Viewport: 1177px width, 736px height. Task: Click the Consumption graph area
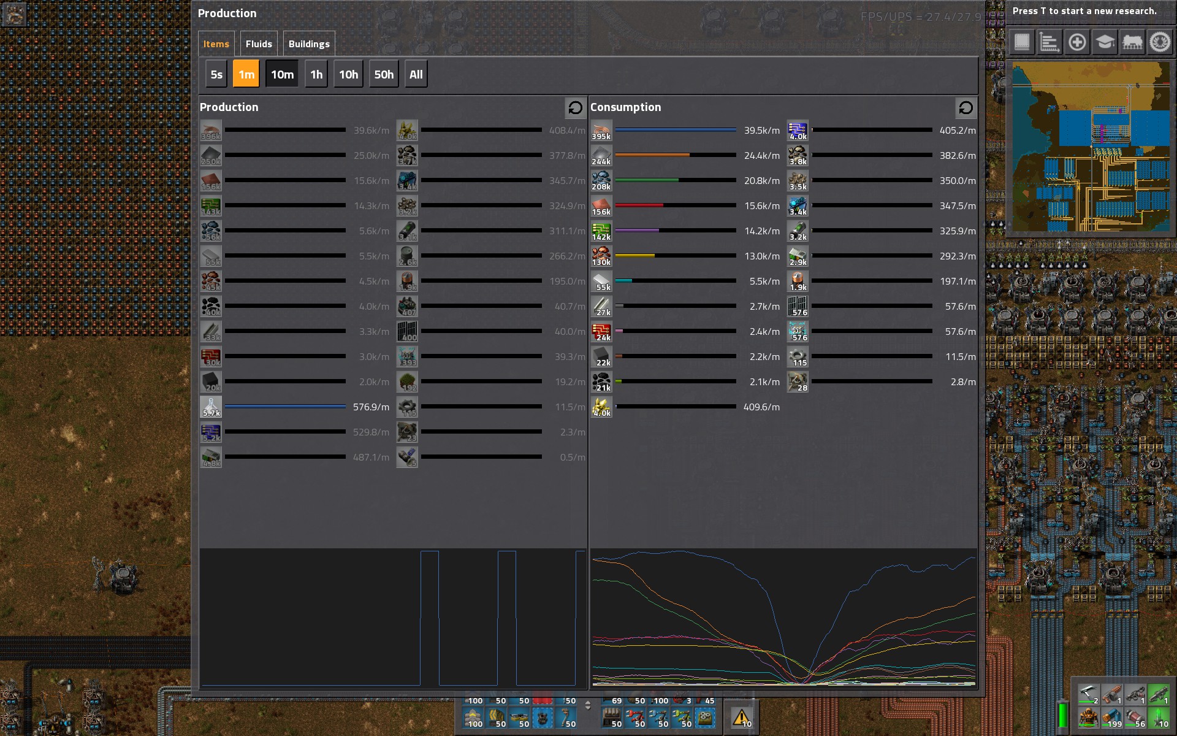click(x=783, y=618)
